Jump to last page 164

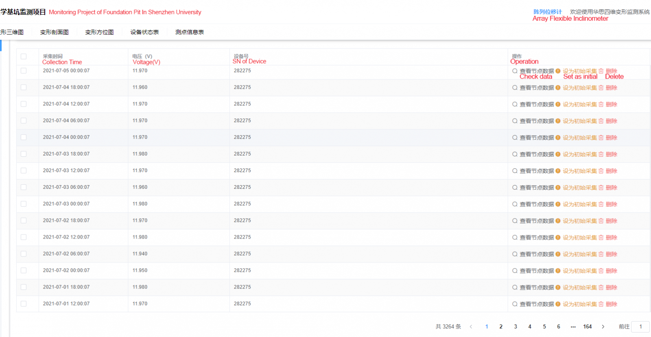point(588,326)
